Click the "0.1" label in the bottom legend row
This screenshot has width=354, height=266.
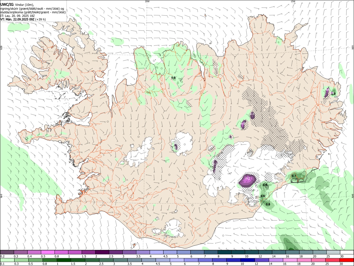(2, 264)
